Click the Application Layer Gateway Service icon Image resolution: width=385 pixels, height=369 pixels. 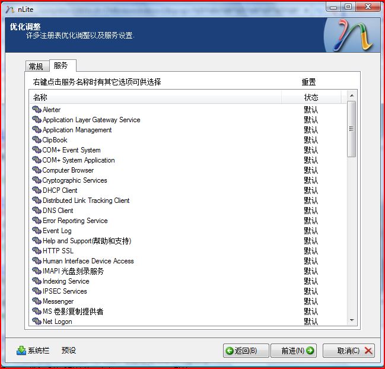tap(37, 119)
